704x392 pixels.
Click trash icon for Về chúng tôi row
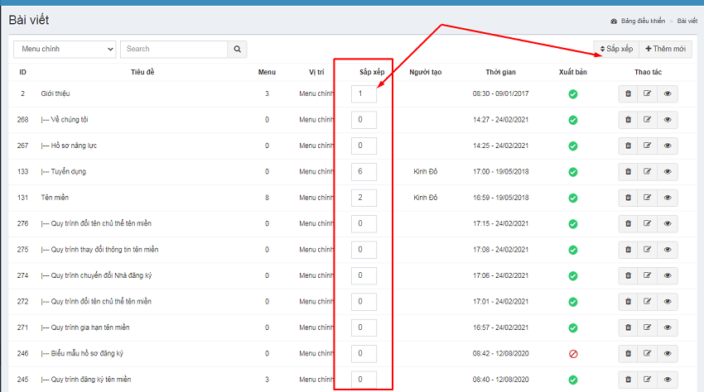click(628, 120)
